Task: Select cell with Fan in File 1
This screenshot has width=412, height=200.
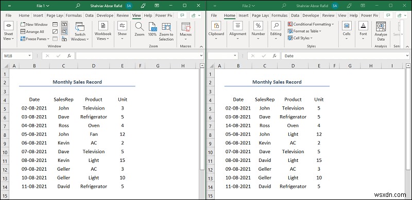Action: [x=94, y=134]
